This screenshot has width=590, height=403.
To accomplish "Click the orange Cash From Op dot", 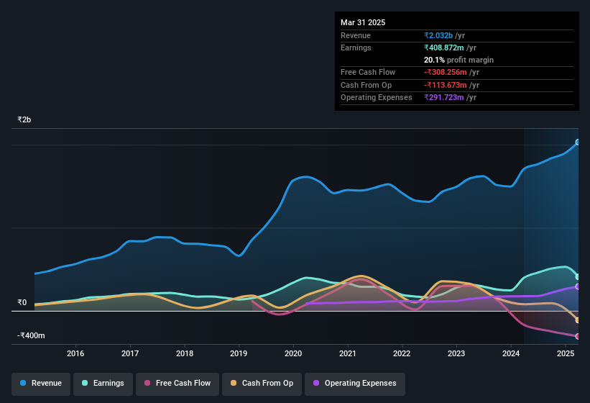I will (x=234, y=383).
